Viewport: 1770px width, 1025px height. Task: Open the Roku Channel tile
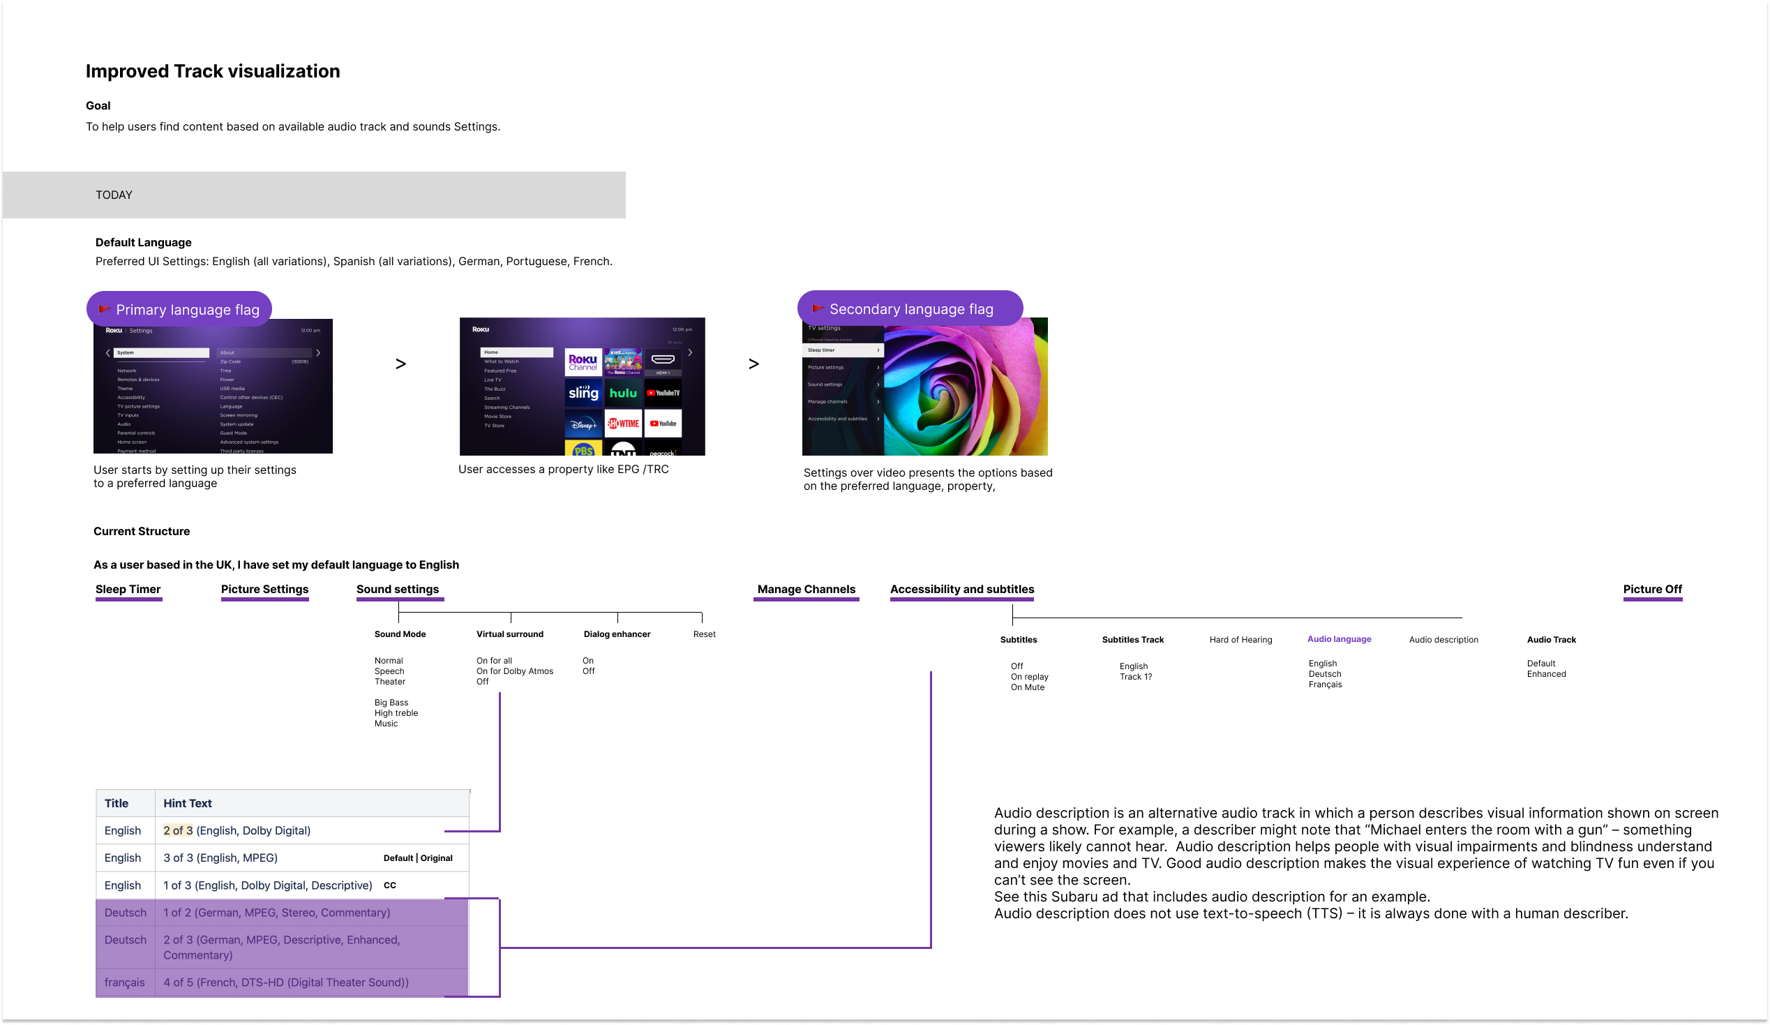click(583, 363)
